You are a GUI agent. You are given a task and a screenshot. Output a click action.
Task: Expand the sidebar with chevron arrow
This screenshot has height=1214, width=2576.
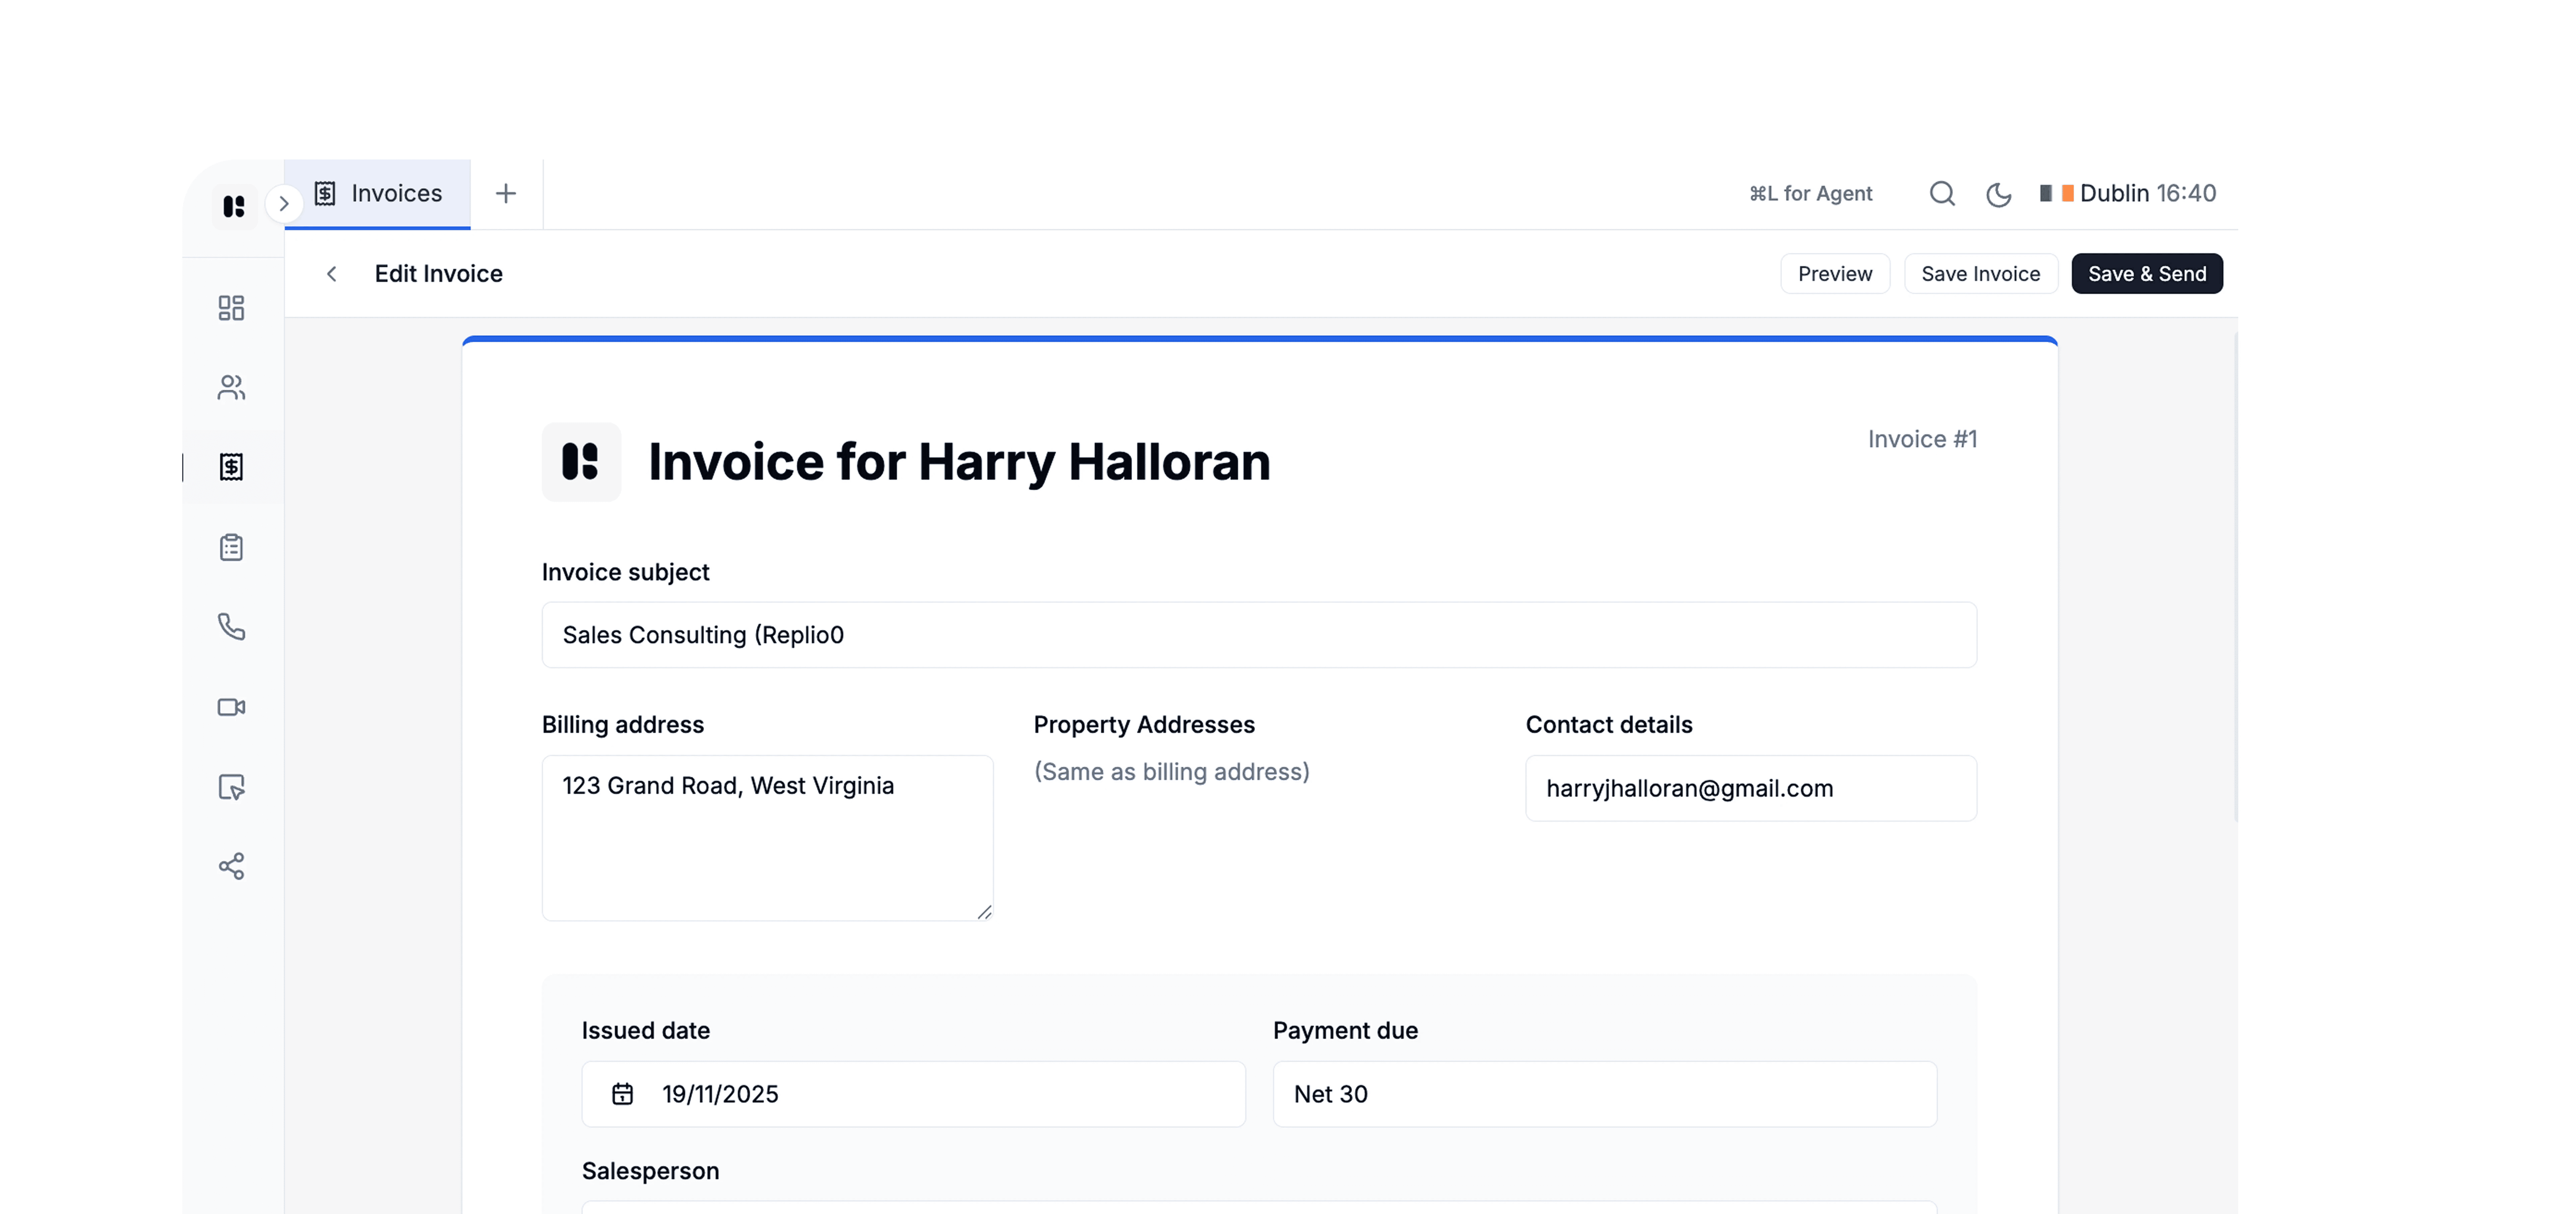coord(284,204)
